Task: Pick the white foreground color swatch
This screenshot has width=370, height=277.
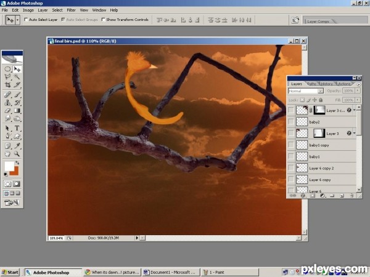Action: point(9,166)
